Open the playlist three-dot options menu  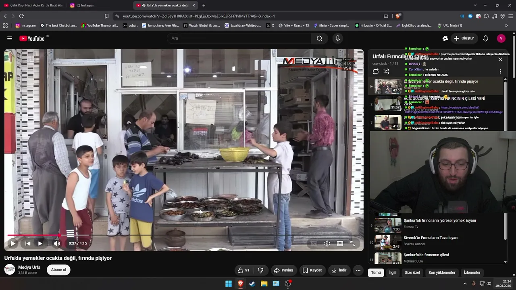(x=500, y=71)
